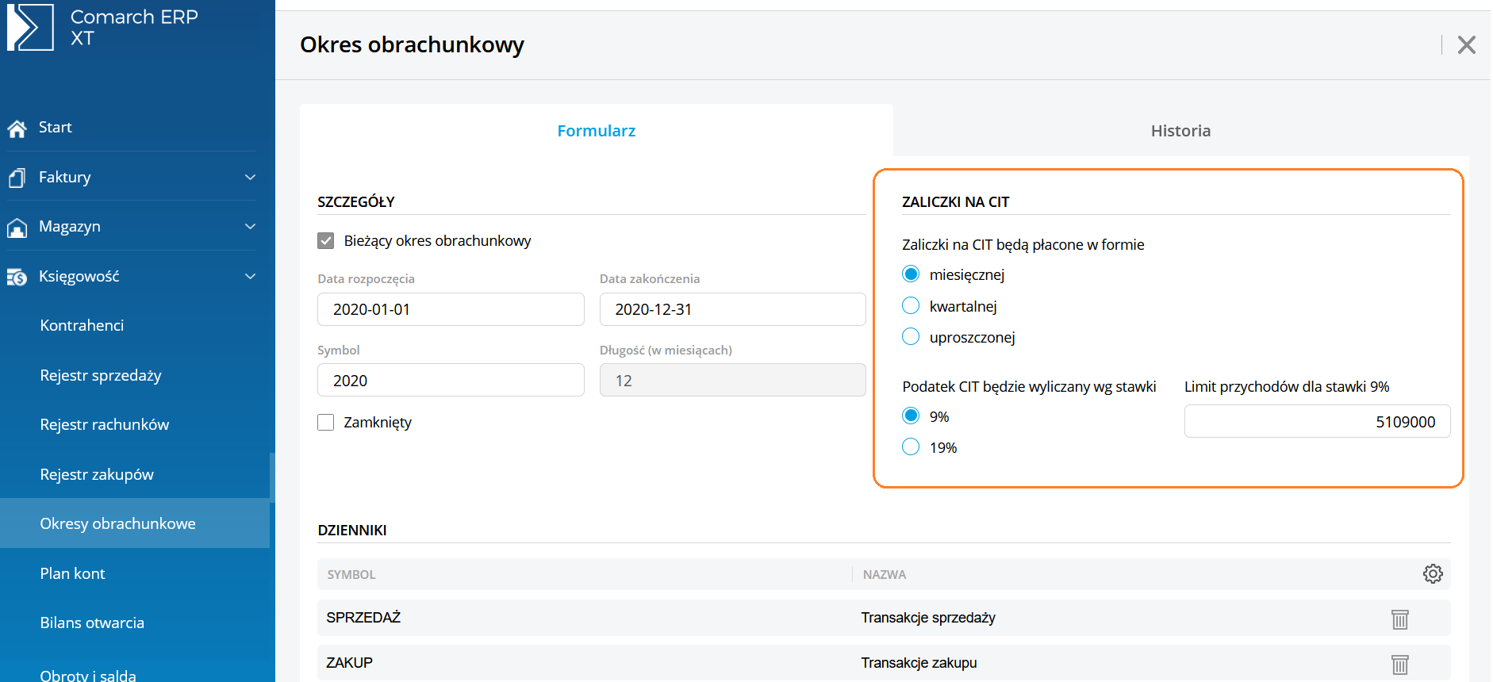This screenshot has height=682, width=1493.
Task: Select the 19% CIT rate
Action: coord(911,447)
